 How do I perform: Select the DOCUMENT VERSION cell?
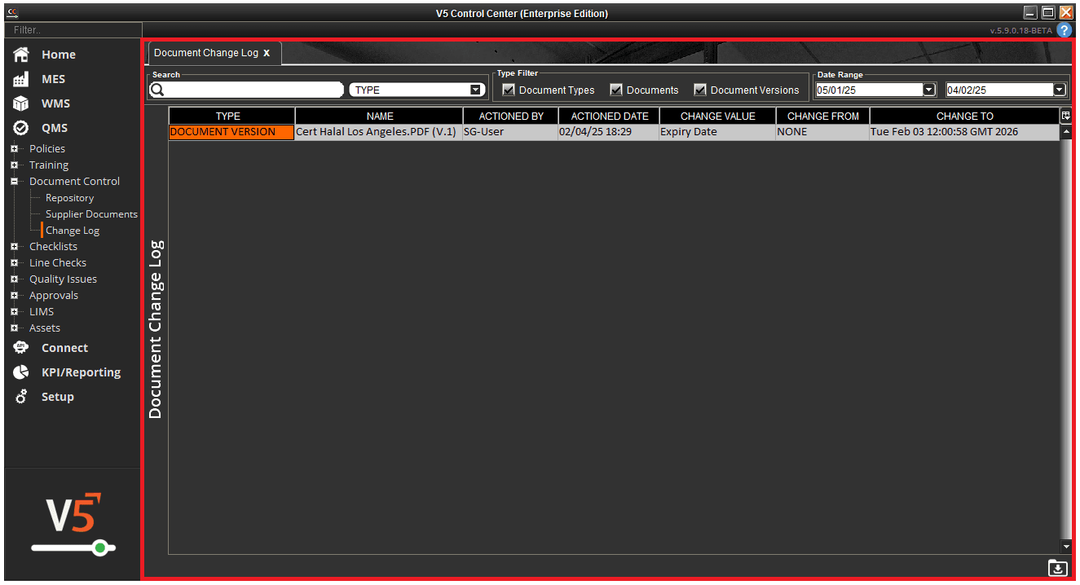[x=231, y=132]
